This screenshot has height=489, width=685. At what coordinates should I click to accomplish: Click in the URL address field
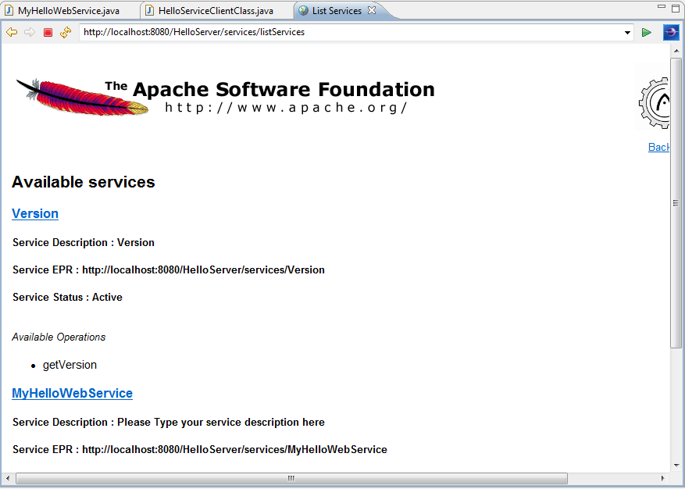[351, 32]
